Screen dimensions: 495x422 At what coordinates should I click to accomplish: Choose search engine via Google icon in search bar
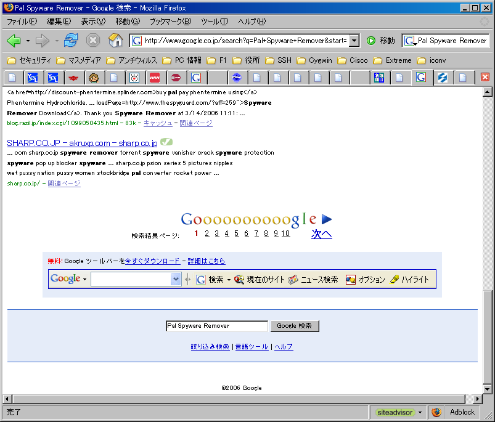pyautogui.click(x=411, y=41)
